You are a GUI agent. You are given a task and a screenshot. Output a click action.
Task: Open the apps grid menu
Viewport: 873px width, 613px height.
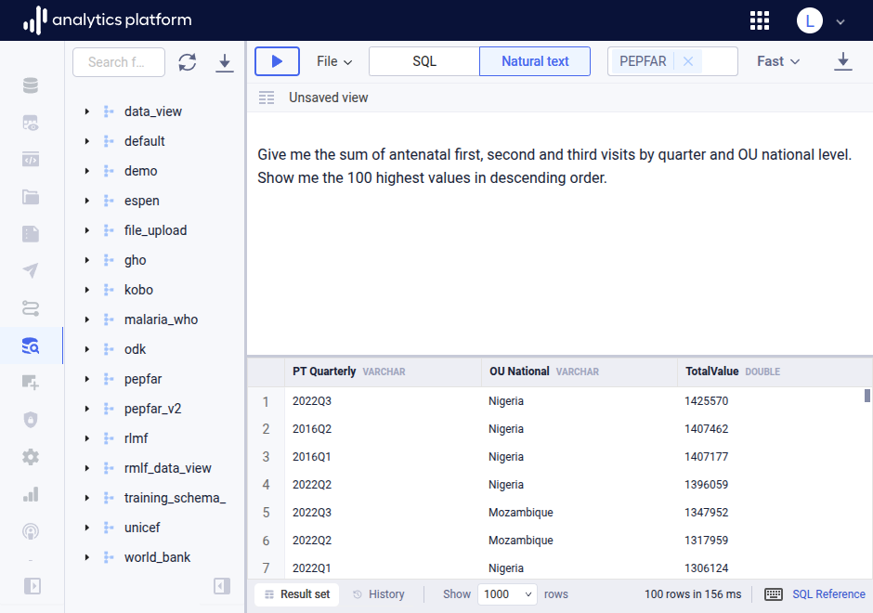[x=760, y=20]
